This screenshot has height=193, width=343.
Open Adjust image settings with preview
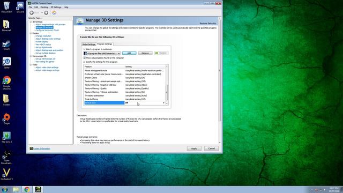tap(50, 25)
